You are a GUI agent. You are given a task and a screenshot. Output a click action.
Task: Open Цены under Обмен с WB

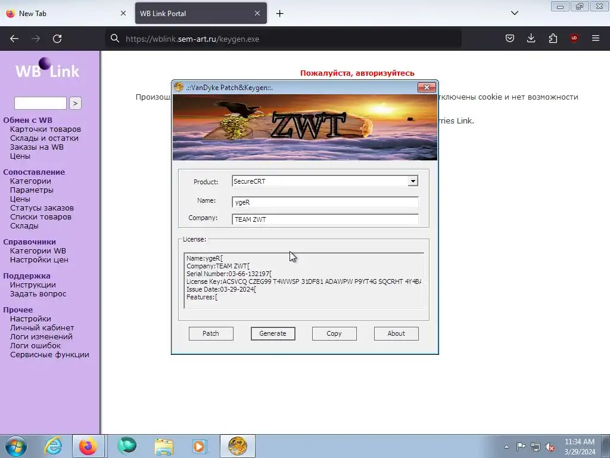point(20,156)
